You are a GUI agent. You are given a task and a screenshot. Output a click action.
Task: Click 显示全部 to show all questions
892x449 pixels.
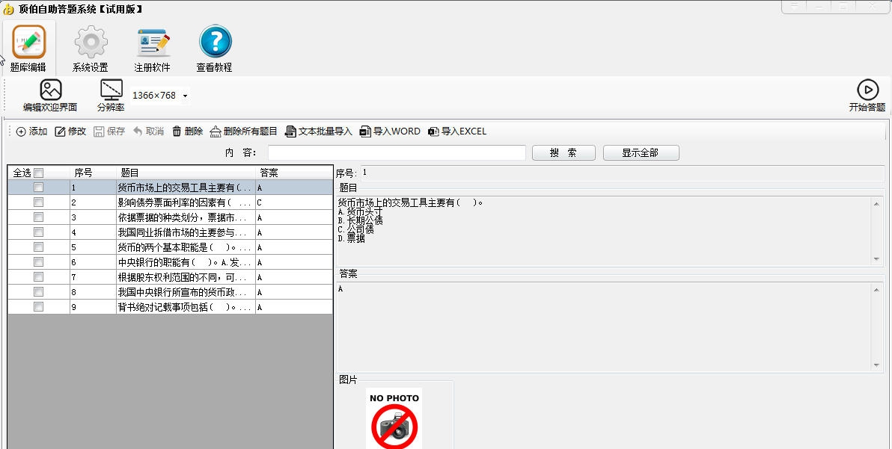641,152
